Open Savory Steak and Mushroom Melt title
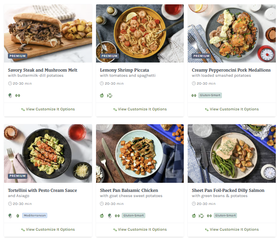The width and height of the screenshot is (277, 239). (42, 70)
